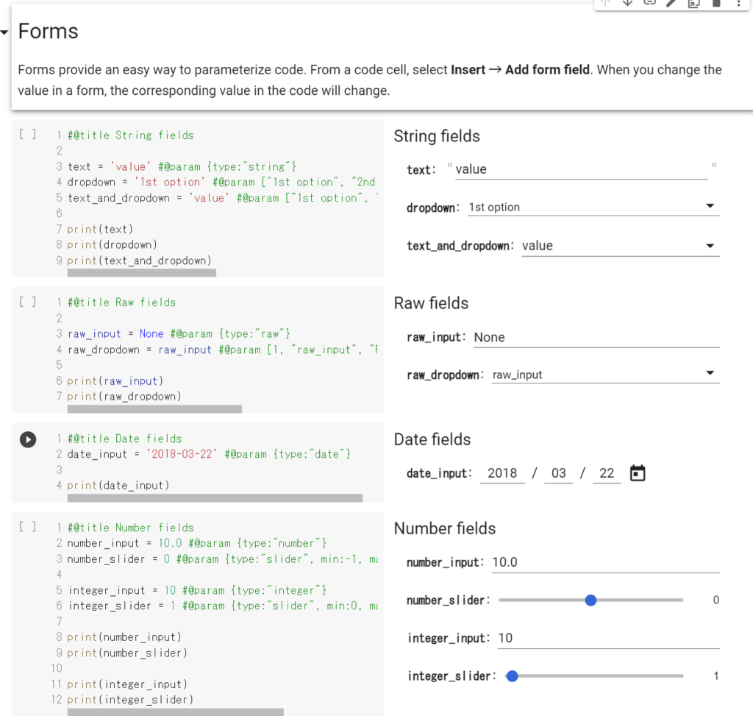Click the play button on Date fields cell
The width and height of the screenshot is (753, 716).
coord(28,440)
